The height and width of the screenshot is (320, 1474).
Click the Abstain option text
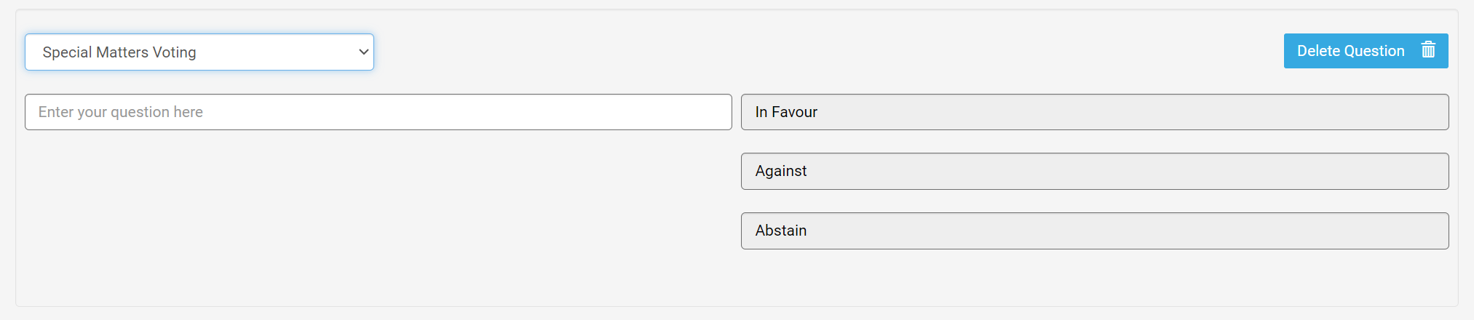(x=780, y=231)
